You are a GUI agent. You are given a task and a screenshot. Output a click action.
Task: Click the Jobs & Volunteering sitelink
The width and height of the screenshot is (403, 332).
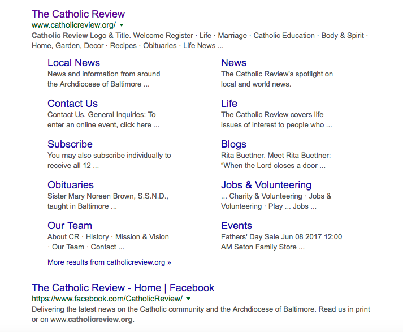[x=266, y=185]
